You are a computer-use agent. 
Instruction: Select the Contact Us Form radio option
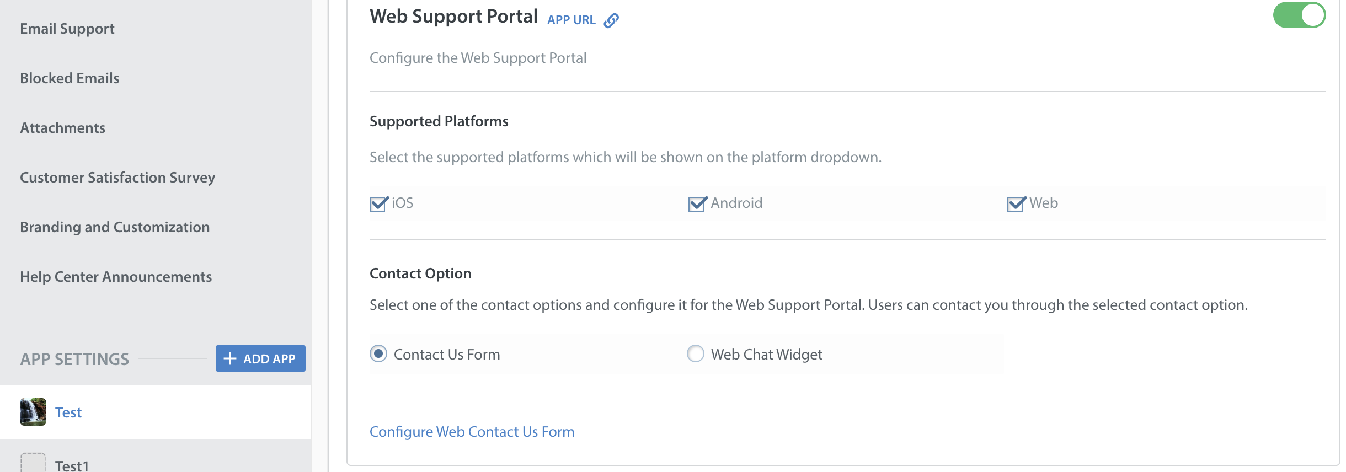[378, 353]
